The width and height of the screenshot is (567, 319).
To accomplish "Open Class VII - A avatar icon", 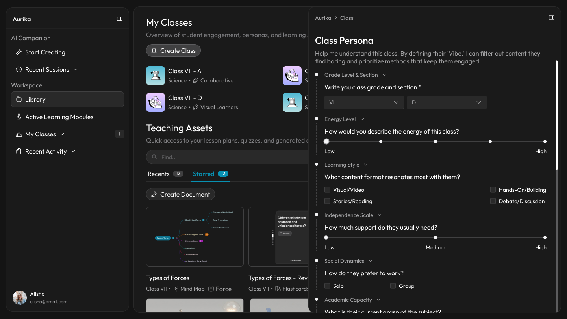I will pyautogui.click(x=156, y=76).
